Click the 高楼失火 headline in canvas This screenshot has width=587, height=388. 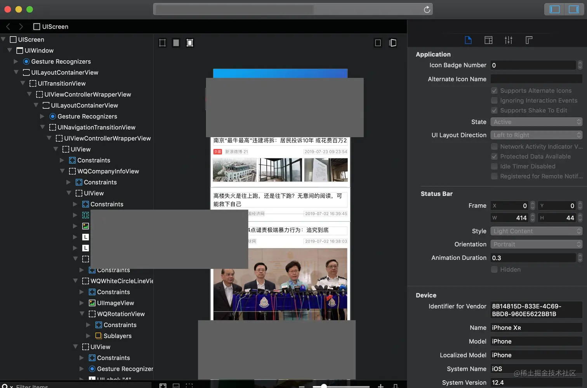click(x=278, y=200)
